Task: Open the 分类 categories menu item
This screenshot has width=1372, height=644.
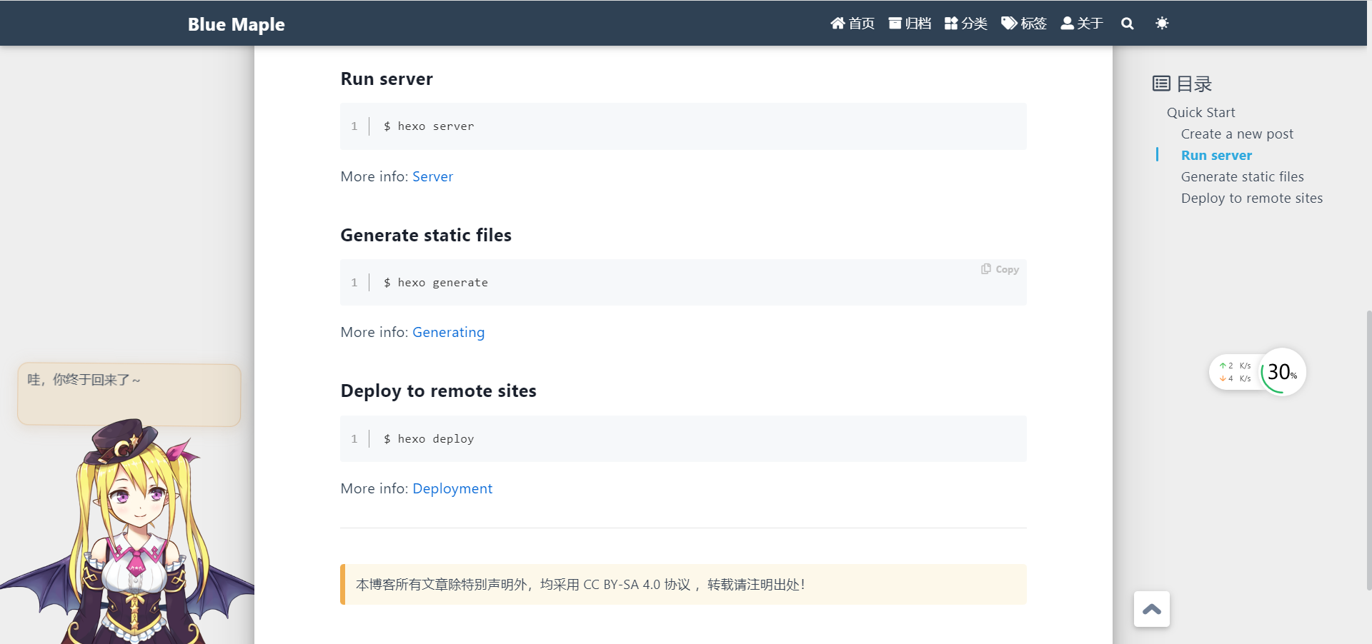Action: [x=965, y=24]
